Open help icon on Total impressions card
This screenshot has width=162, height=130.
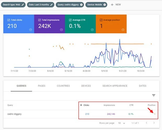(61, 30)
